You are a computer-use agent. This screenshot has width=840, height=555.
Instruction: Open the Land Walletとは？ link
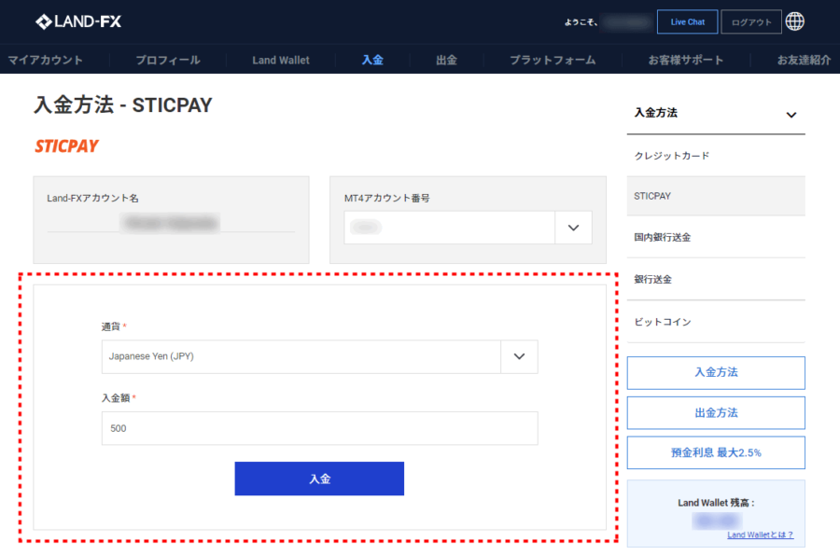760,534
